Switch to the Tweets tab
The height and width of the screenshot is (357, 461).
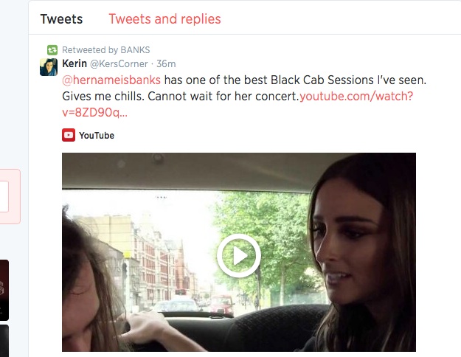pyautogui.click(x=61, y=19)
